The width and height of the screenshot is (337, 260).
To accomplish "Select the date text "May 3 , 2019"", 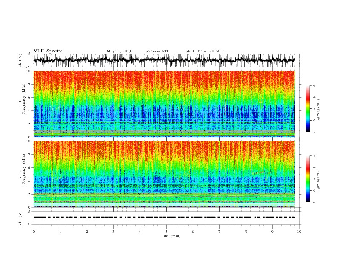I will point(119,51).
